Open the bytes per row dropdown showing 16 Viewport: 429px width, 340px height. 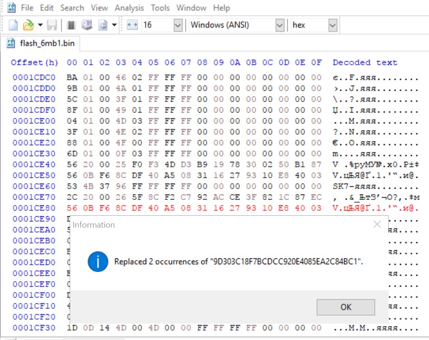tap(178, 25)
